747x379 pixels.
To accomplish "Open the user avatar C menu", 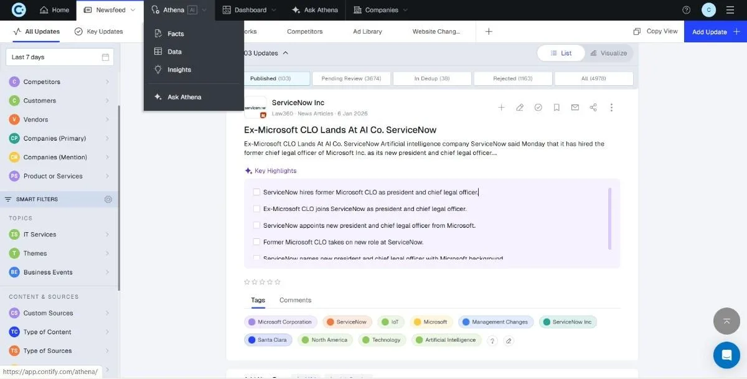I will click(x=708, y=10).
